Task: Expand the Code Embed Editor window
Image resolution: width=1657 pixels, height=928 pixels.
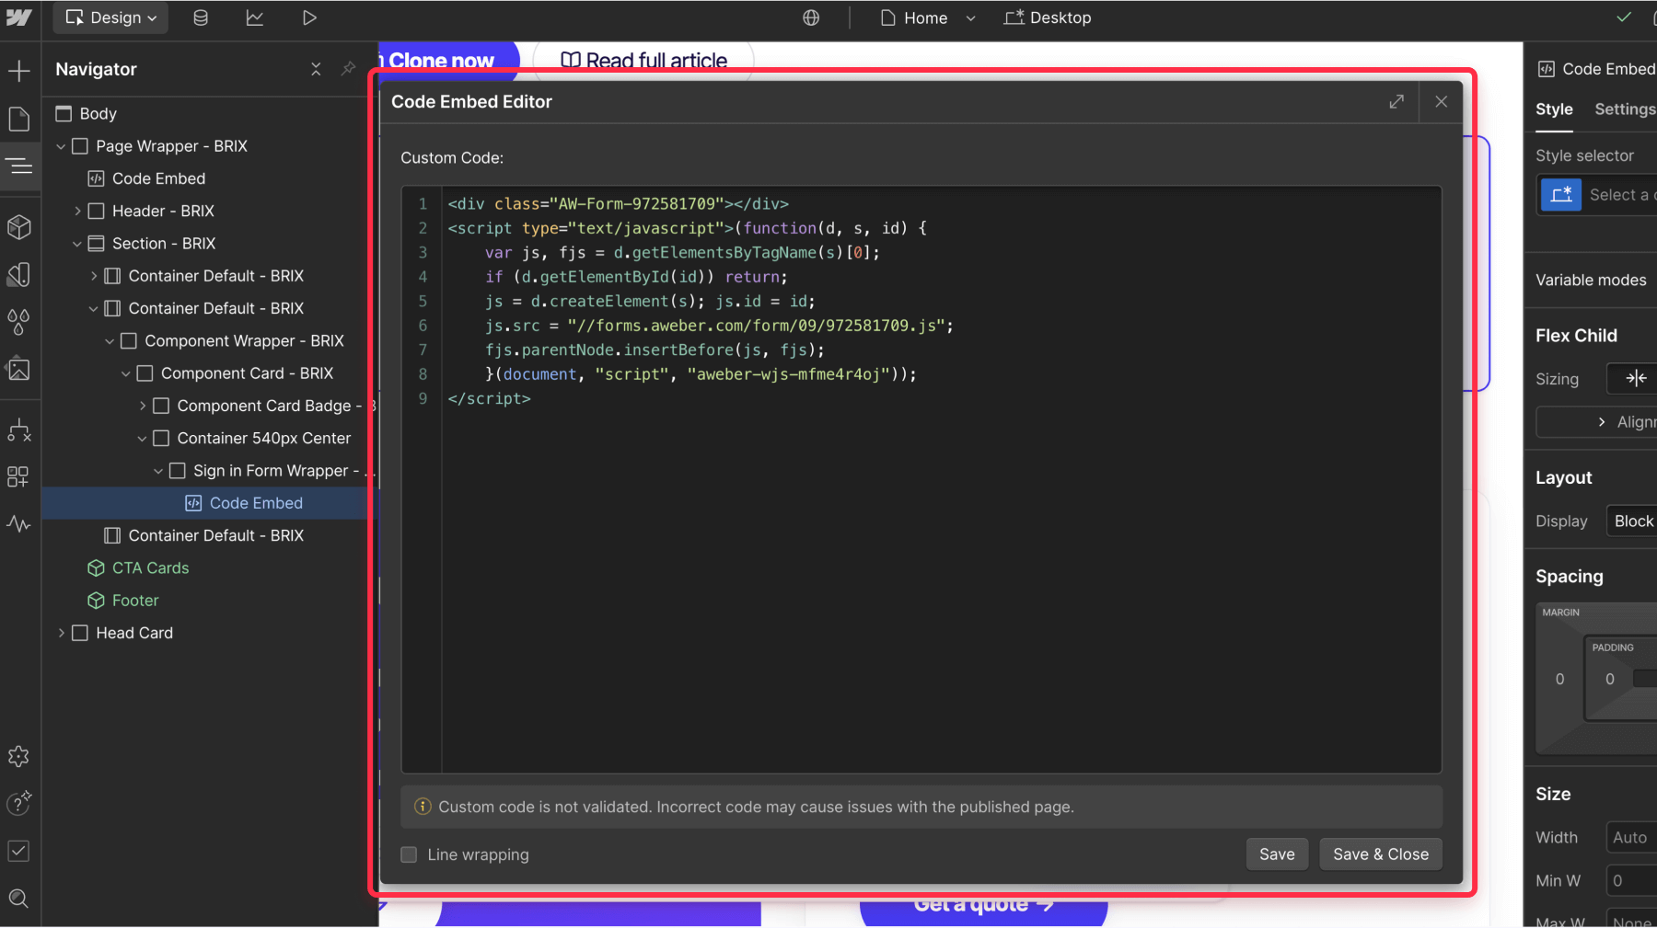Action: coord(1396,101)
